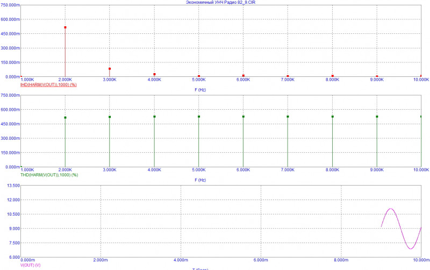Click the 750.000m label on THD plot axis
430x270 pixels.
(x=10, y=95)
